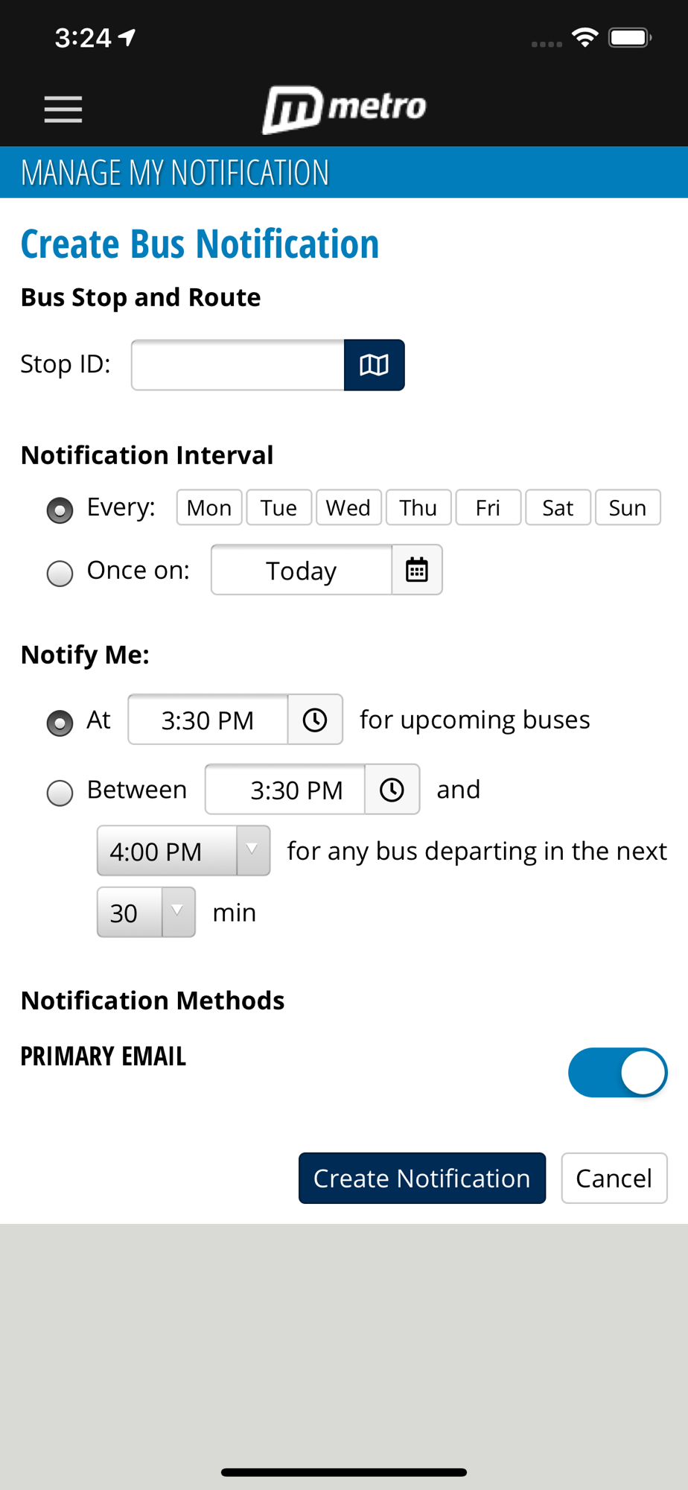Toggle the Sat day button
The image size is (688, 1490).
coord(558,507)
